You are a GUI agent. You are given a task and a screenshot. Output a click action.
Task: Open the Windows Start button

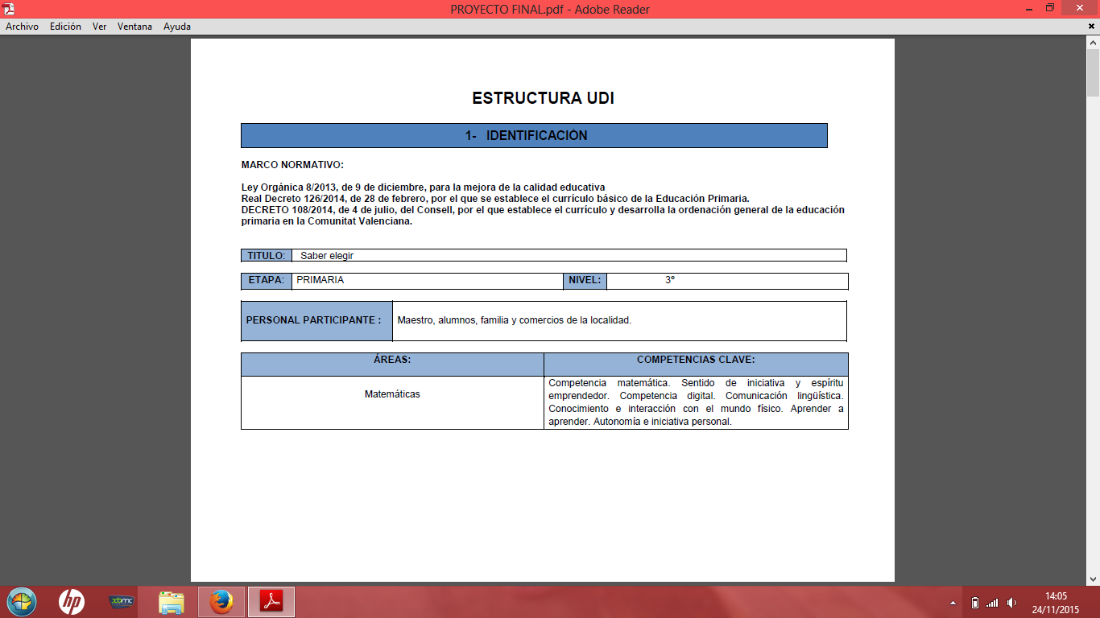[22, 602]
